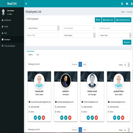The height and width of the screenshot is (133, 133).
Task: Click the Search button
Action: click(x=127, y=42)
